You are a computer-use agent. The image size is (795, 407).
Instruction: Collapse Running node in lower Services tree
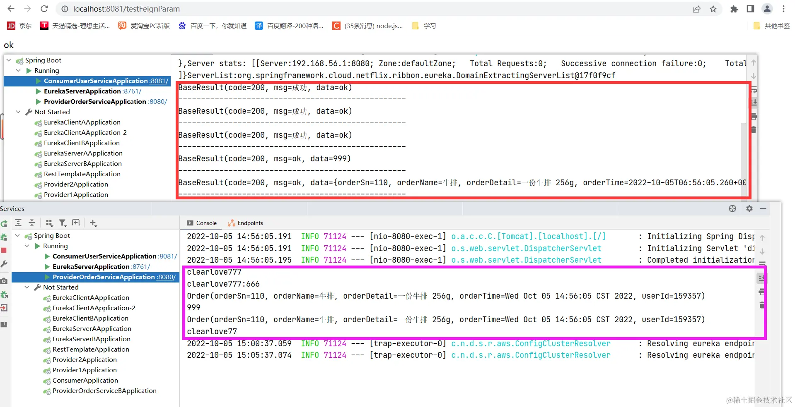27,246
